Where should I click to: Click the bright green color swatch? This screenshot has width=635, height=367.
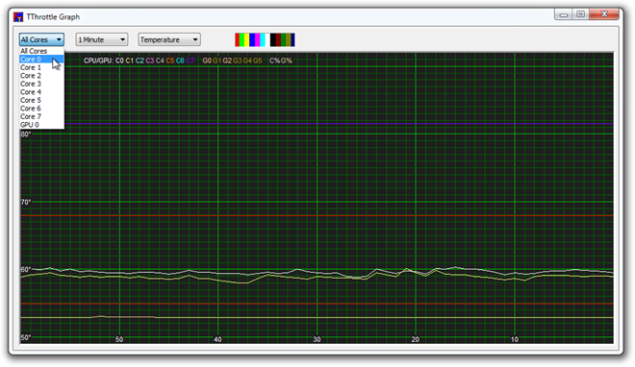241,39
